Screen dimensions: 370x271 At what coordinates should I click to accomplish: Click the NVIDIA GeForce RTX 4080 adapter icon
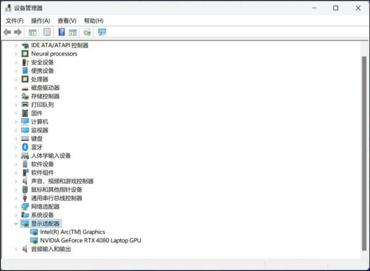[x=34, y=241]
